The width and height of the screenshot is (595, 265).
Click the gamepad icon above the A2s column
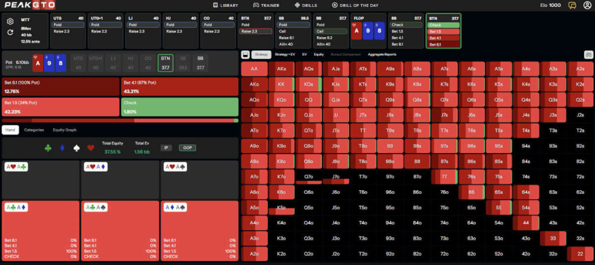588,55
